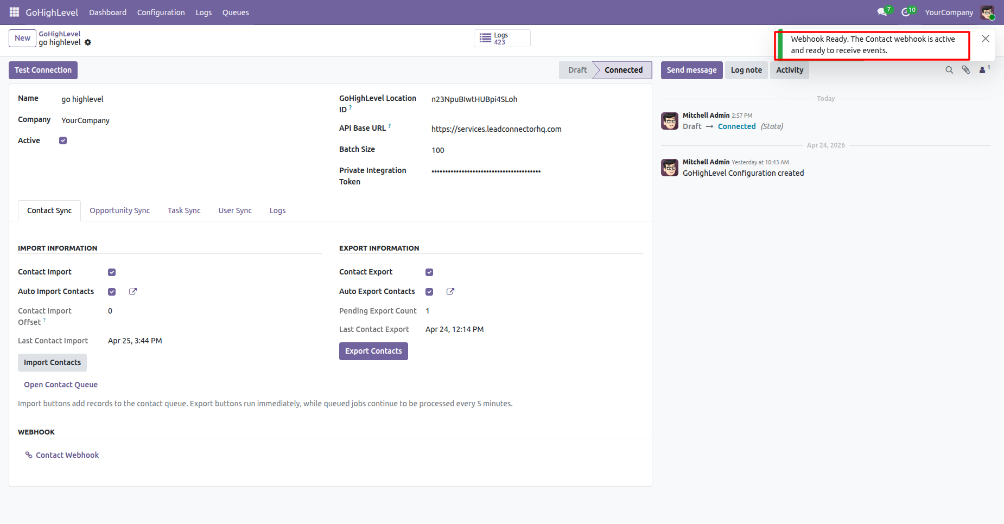The width and height of the screenshot is (1004, 524).
Task: Open the Logs 423 stat button
Action: pos(502,39)
